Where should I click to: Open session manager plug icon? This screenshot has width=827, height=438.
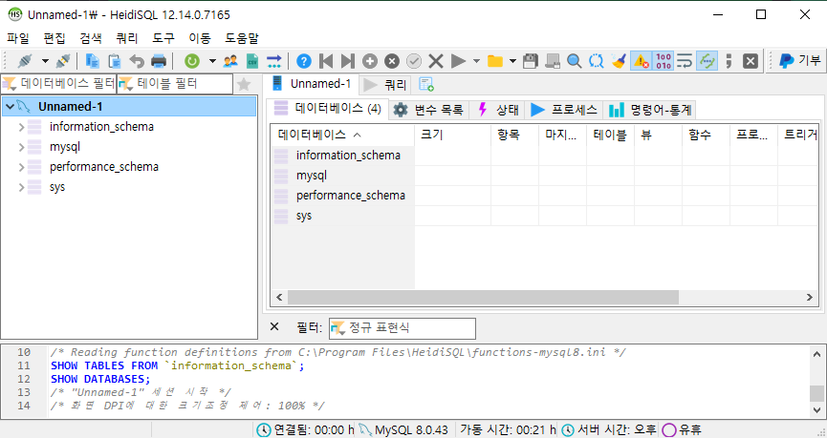point(25,61)
